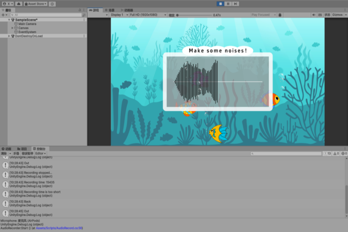The image size is (348, 232).
Task: Open the cloud services icon
Action: click(x=19, y=4)
